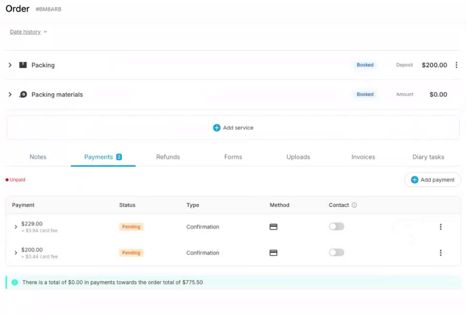The height and width of the screenshot is (314, 466).
Task: Click the order number #BM8ARB
Action: tap(49, 9)
